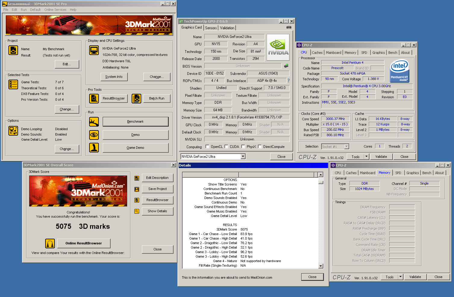
Task: Click the 3DMark2001 title bar icon
Action: 5,4
